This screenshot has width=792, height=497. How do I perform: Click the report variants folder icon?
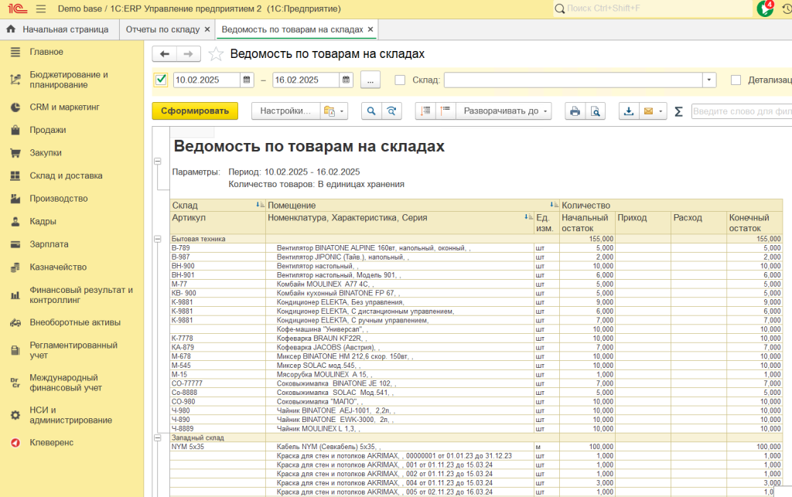tap(329, 111)
